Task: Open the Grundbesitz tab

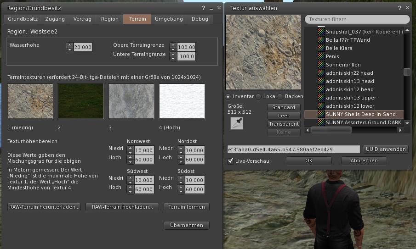Action: pyautogui.click(x=22, y=19)
